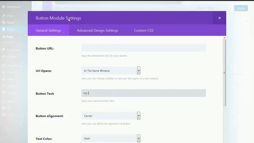Click the Url Opens label
Image resolution: width=254 pixels, height=143 pixels.
[44, 71]
